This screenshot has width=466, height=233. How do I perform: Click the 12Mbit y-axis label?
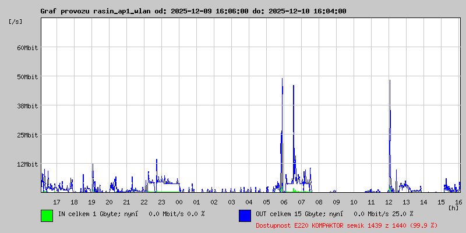tap(27, 164)
